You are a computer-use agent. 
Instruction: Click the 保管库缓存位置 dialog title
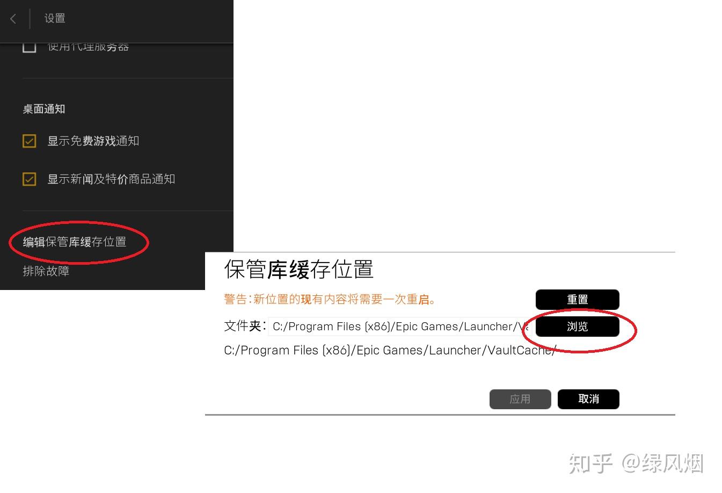click(x=298, y=269)
